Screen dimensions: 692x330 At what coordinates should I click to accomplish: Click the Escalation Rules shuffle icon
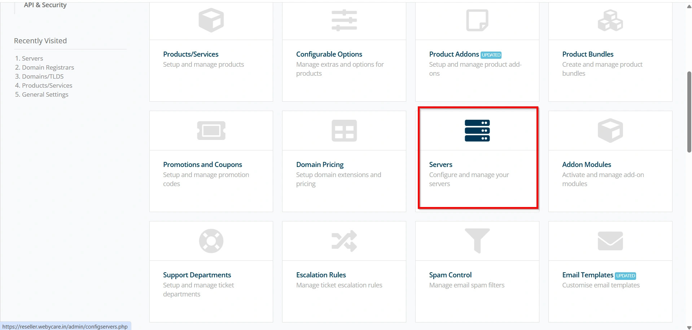pos(344,241)
